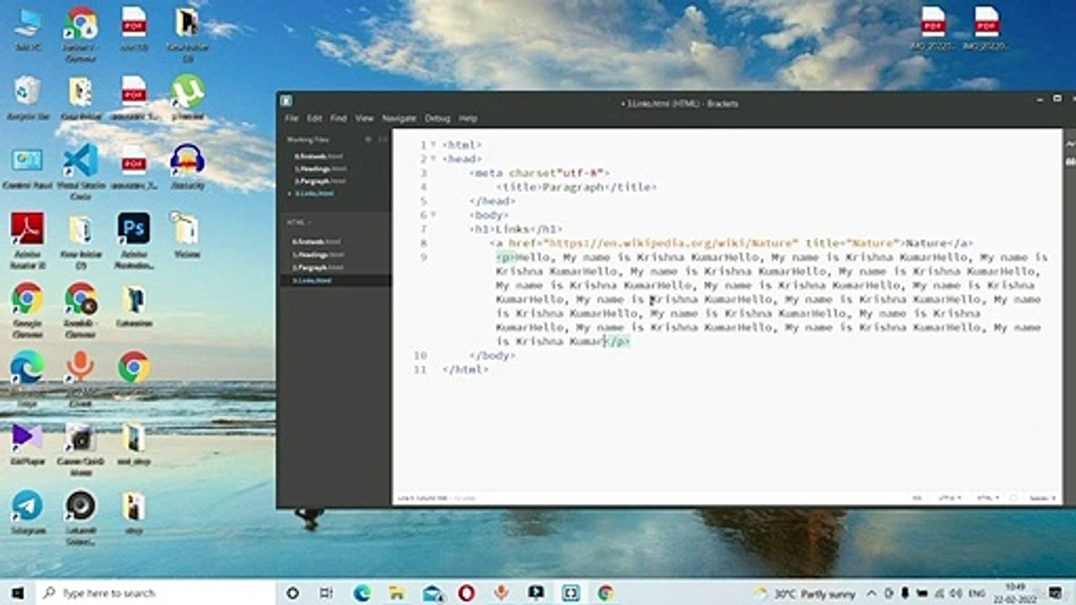Click the h1 Links heading on line 7
This screenshot has width=1076, height=605.
[516, 229]
